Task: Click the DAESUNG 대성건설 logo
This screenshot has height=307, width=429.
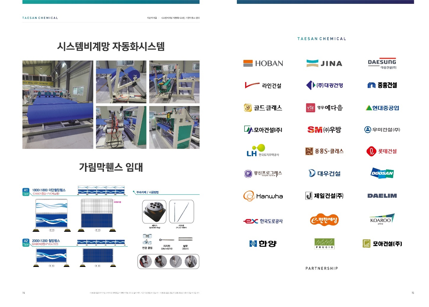Action: coord(382,63)
